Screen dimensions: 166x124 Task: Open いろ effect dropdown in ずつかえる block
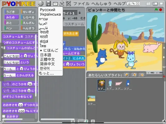tap(7, 84)
